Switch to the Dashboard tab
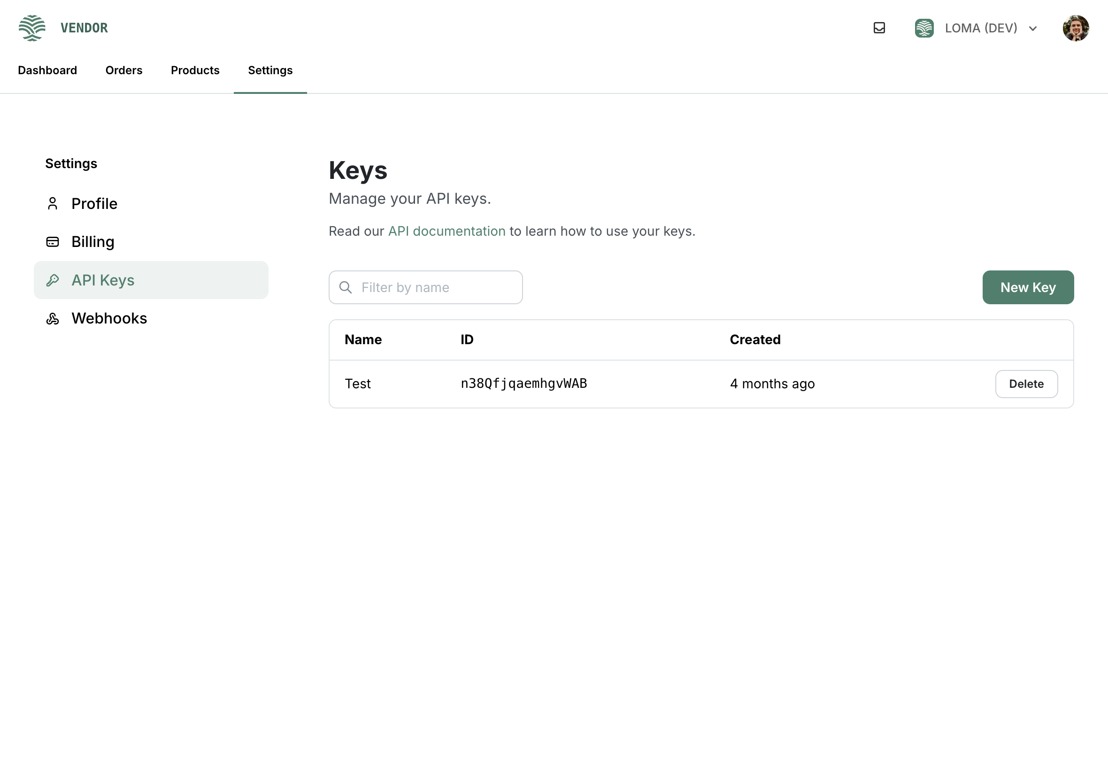 tap(47, 70)
